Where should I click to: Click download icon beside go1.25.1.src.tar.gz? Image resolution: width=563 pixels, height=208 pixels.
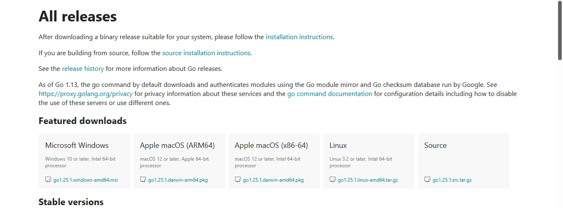click(427, 180)
